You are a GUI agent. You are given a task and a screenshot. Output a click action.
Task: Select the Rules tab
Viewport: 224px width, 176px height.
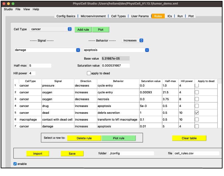click(x=158, y=16)
